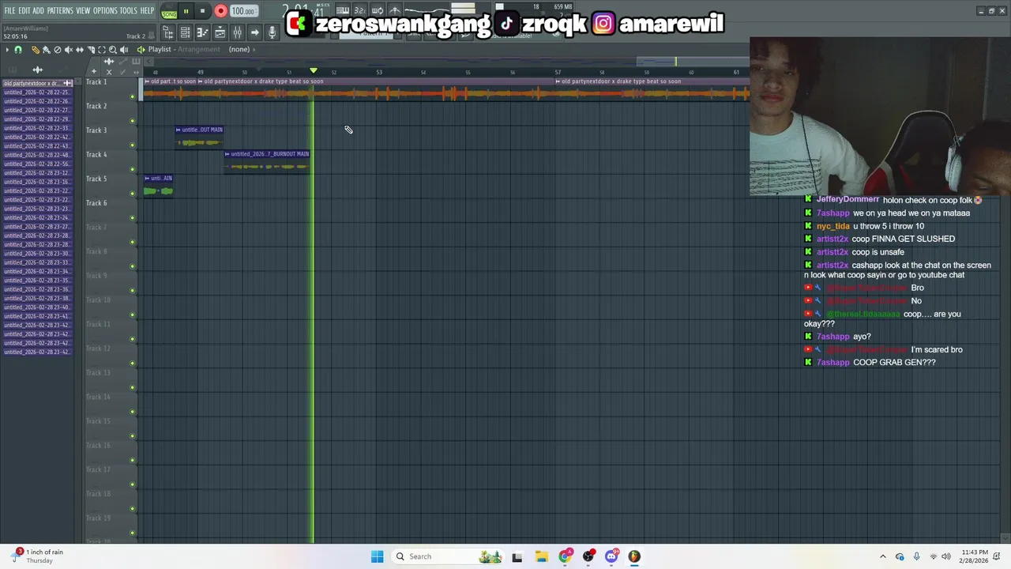Open the arrangement (none) dropdown
The width and height of the screenshot is (1011, 569).
coord(242,49)
